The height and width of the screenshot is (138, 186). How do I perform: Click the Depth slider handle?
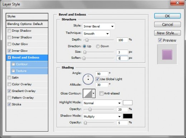coord(87,40)
